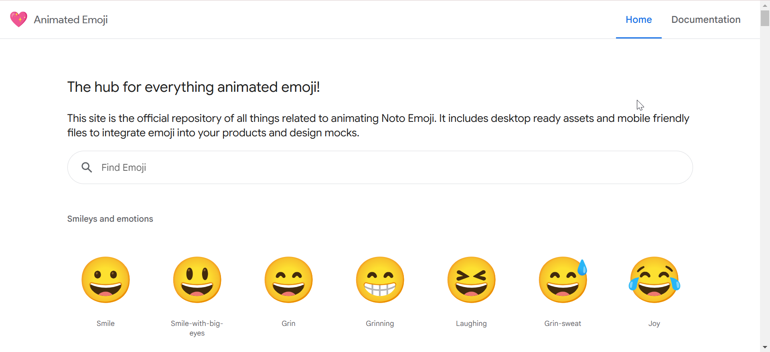Click the sparkling heart logo icon

[18, 19]
